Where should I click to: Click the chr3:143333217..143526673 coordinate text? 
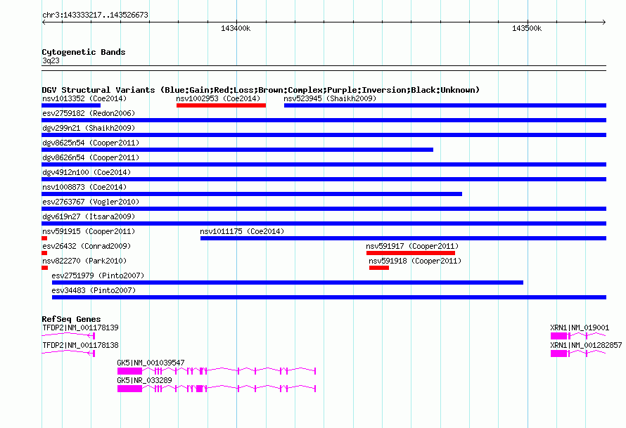[x=95, y=15]
